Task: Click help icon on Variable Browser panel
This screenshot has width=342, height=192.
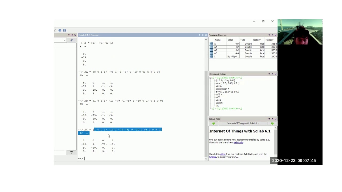Action: (269, 35)
